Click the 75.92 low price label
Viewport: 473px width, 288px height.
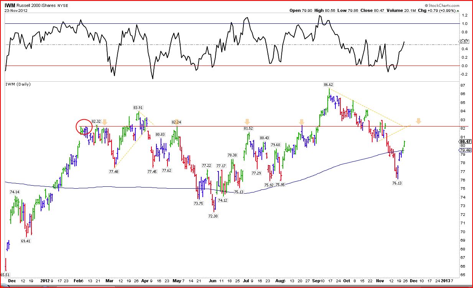[269, 185]
